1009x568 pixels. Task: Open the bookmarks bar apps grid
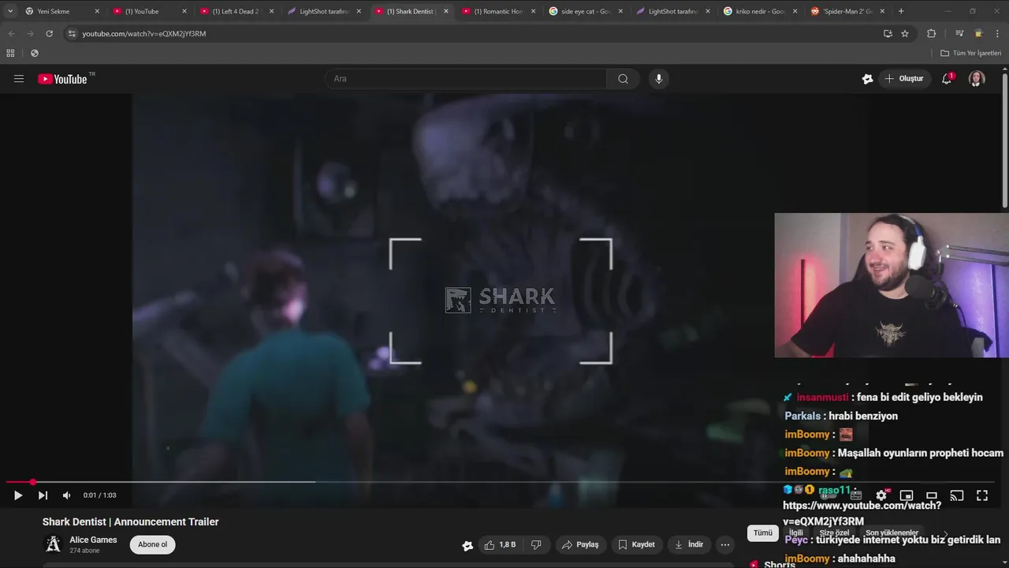click(10, 53)
